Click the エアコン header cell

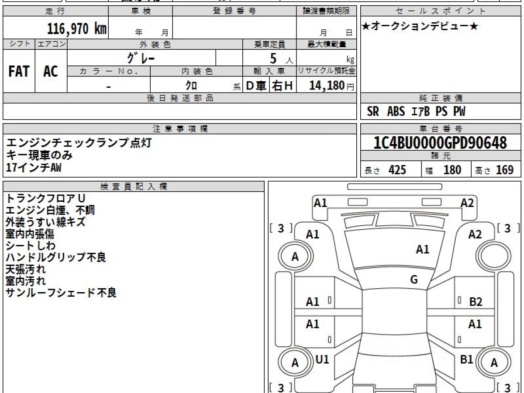pos(51,44)
